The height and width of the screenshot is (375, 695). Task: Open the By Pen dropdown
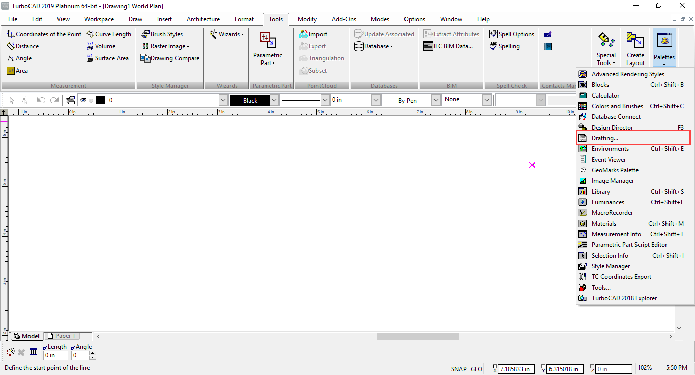436,100
